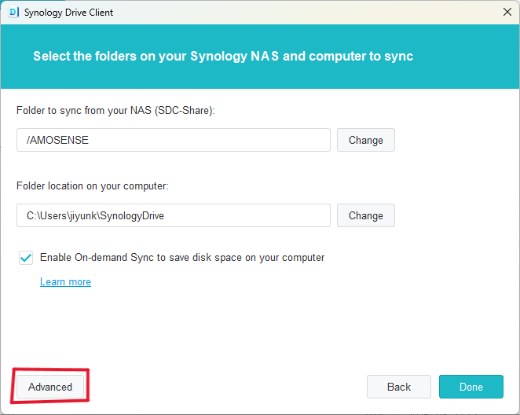Click the 'Folder to sync from your NAS' label
Image resolution: width=520 pixels, height=415 pixels.
pos(115,111)
